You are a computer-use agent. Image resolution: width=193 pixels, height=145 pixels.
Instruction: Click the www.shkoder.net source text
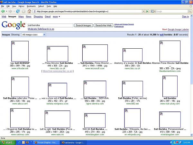pyautogui.click(x=20, y=68)
